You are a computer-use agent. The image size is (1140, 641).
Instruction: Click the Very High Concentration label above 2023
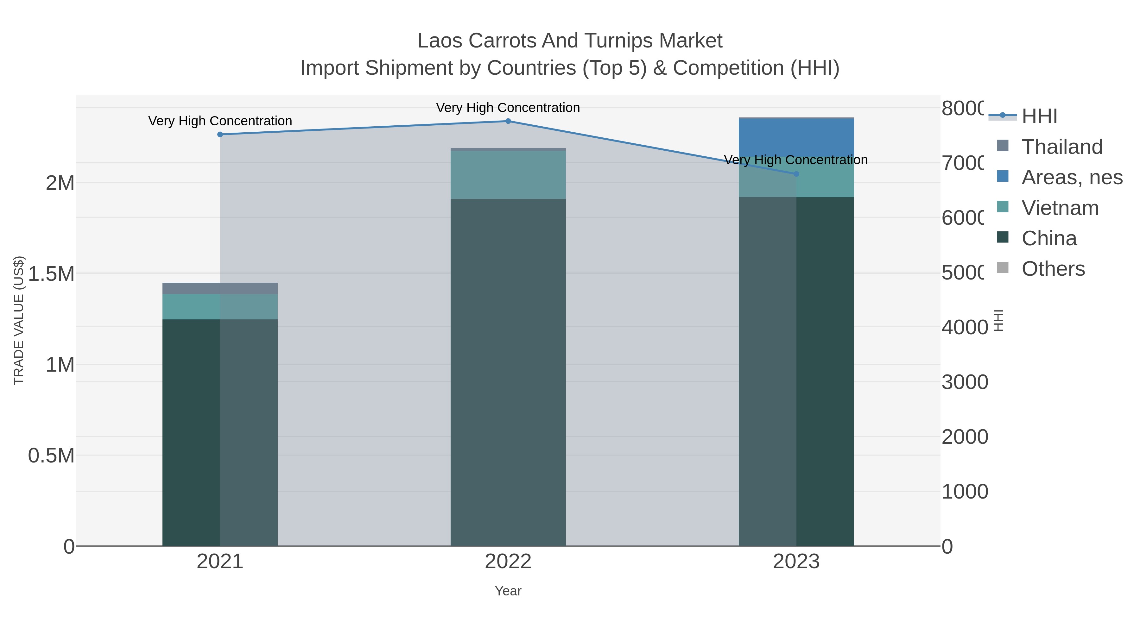click(x=796, y=160)
